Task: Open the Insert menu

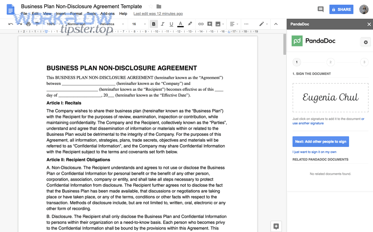Action: 61,14
